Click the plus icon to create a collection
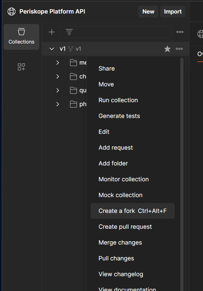This screenshot has width=203, height=291. tap(52, 32)
